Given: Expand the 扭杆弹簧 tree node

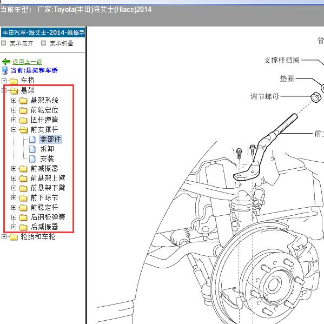Looking at the screenshot, I should [x=14, y=120].
